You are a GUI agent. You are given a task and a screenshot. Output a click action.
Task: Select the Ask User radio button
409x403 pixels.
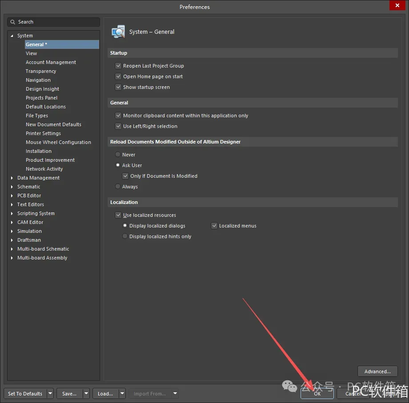point(118,165)
